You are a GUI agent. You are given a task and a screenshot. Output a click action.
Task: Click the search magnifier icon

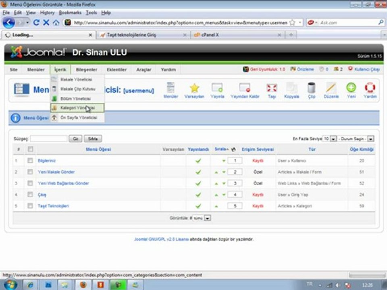coord(381,23)
